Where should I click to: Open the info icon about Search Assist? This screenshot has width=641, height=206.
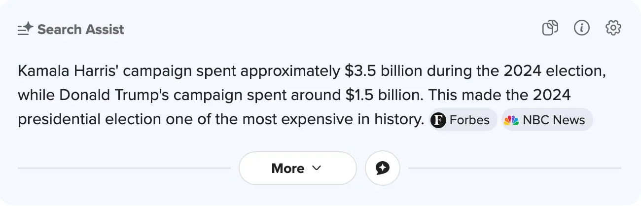[x=582, y=28]
